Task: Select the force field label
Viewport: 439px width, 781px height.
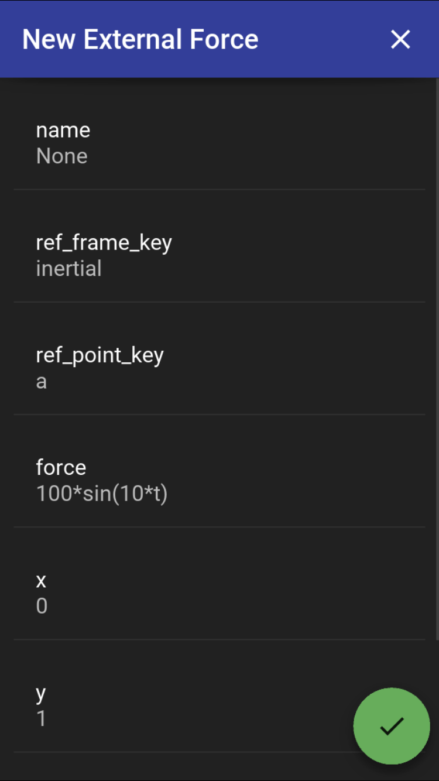Action: point(61,467)
